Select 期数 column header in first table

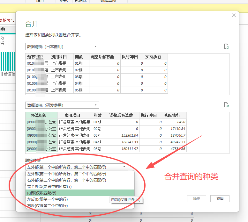81,57
